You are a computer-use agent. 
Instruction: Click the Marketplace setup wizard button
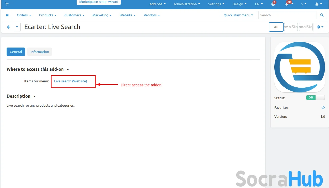click(x=99, y=2)
